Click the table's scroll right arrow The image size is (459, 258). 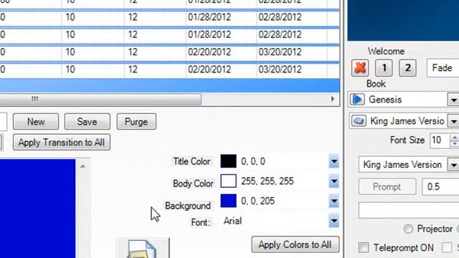(x=333, y=99)
